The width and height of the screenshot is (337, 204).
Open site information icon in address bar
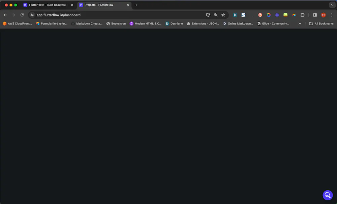point(32,15)
